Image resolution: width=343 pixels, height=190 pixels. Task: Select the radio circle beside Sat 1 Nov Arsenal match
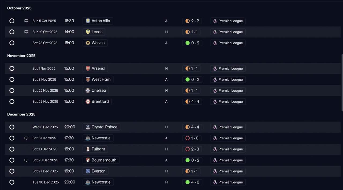point(12,69)
